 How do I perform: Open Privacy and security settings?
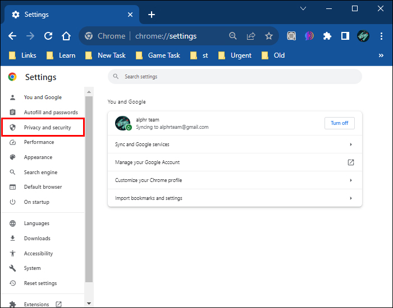47,128
